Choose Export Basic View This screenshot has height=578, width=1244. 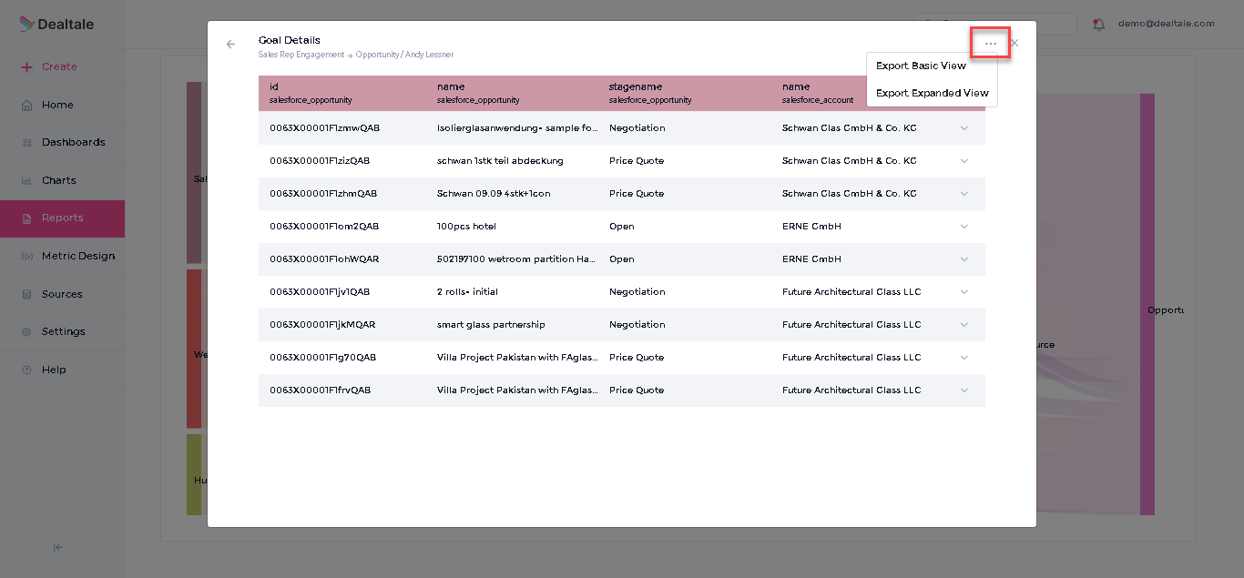point(921,66)
